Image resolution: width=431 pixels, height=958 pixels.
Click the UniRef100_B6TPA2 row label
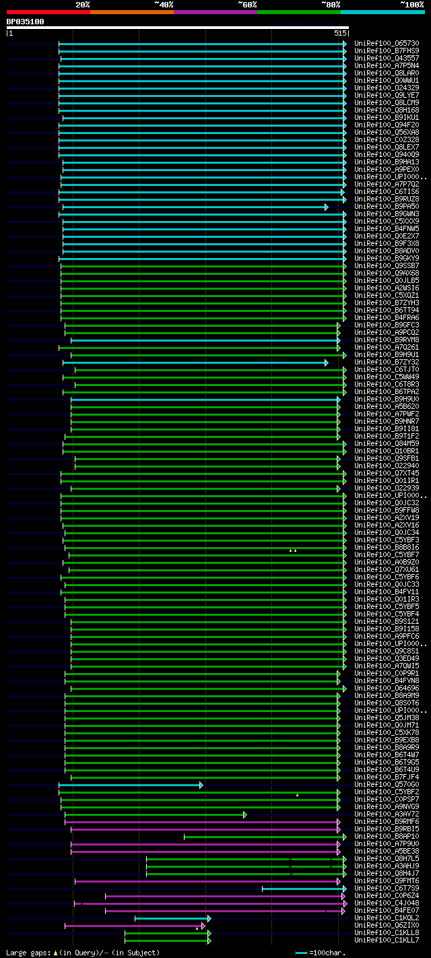pyautogui.click(x=387, y=392)
